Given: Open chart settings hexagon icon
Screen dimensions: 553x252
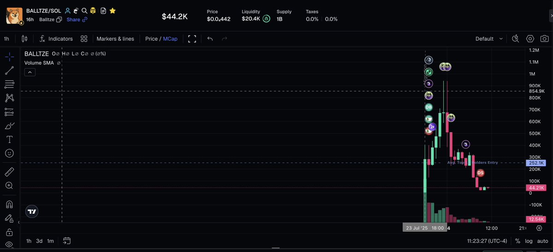Looking at the screenshot, I should 530,39.
